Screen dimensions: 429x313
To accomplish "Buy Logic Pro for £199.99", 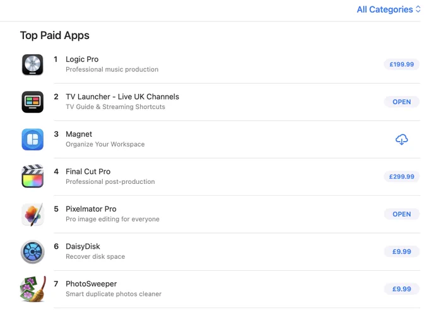I will pyautogui.click(x=402, y=64).
